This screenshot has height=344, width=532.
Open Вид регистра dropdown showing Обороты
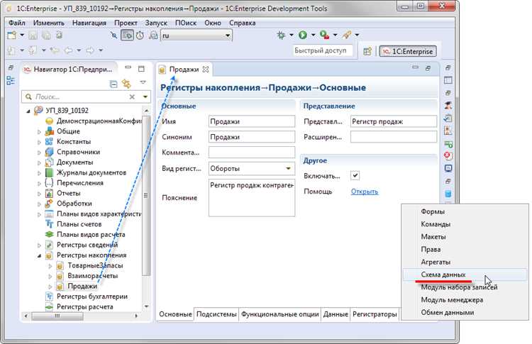252,169
